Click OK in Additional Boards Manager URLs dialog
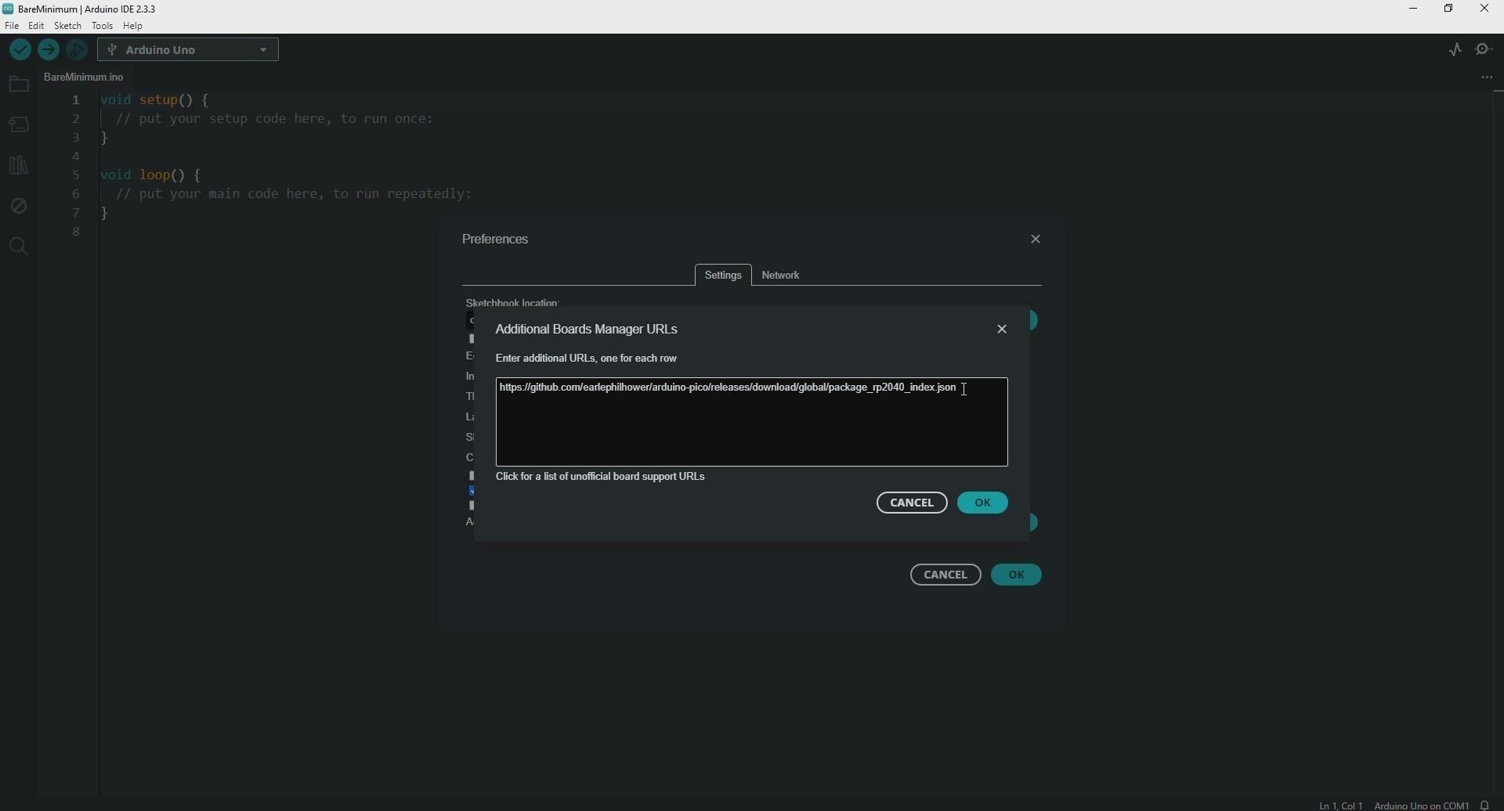 (x=984, y=503)
